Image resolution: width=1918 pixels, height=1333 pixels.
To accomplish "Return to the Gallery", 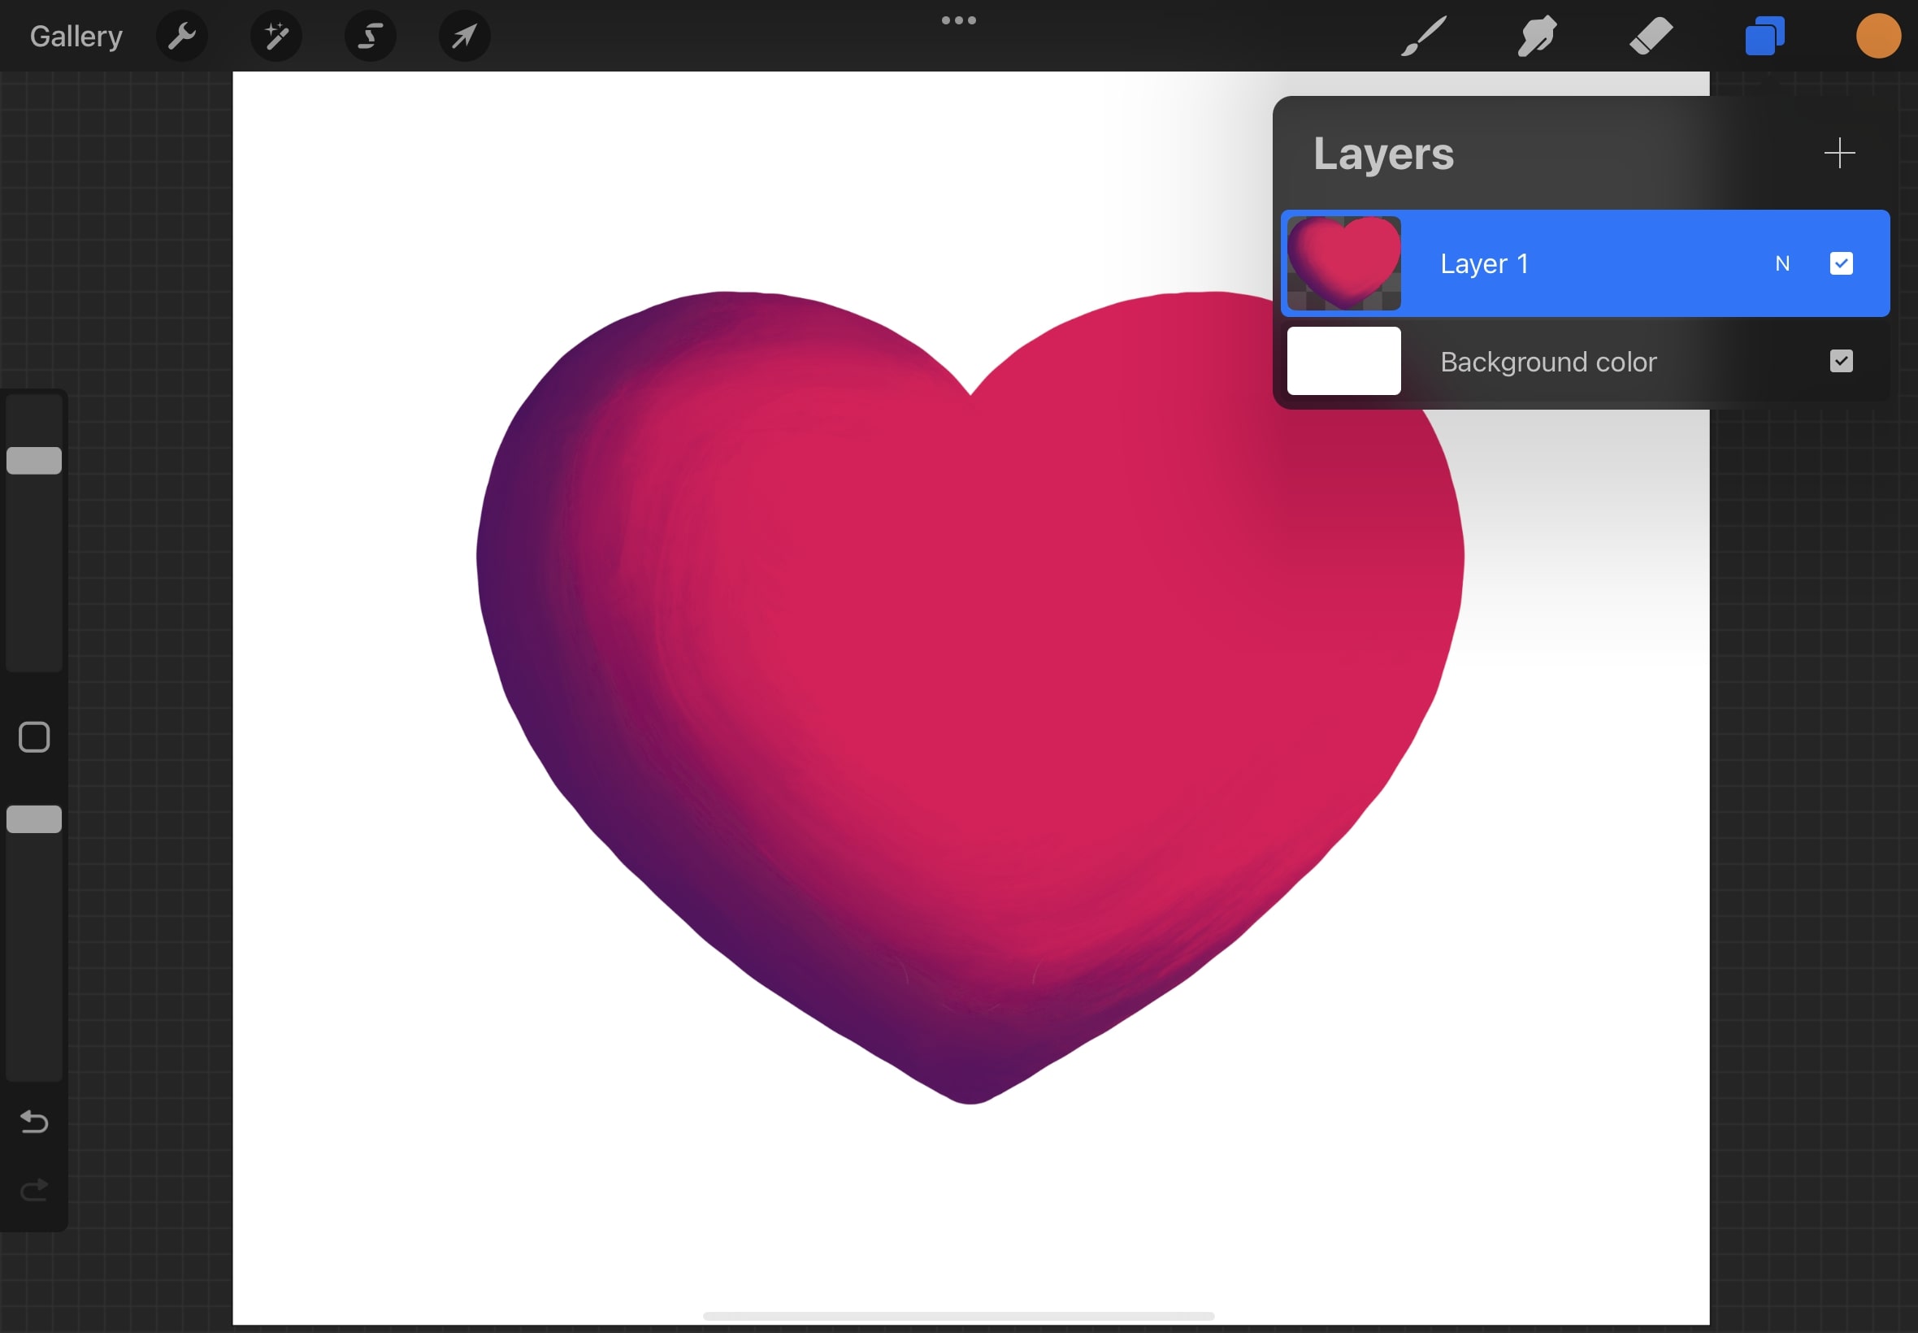I will tap(76, 36).
